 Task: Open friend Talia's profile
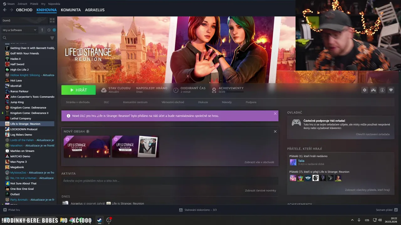[x=301, y=161]
